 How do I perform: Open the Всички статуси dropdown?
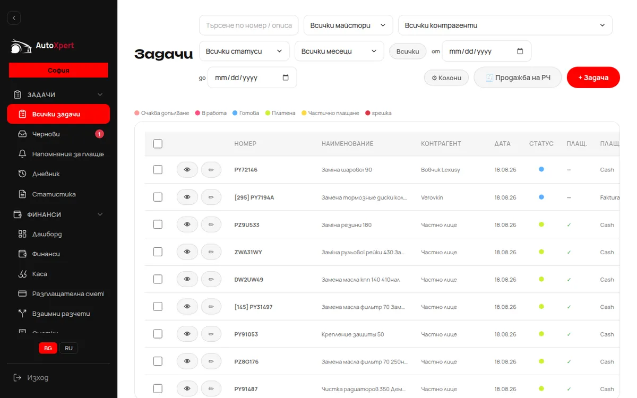(x=244, y=51)
